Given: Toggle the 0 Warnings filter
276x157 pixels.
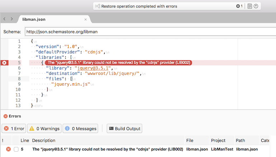Looking at the screenshot, I should tap(44, 128).
